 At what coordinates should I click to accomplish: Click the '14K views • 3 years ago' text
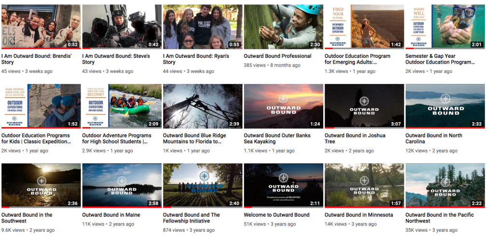click(351, 224)
